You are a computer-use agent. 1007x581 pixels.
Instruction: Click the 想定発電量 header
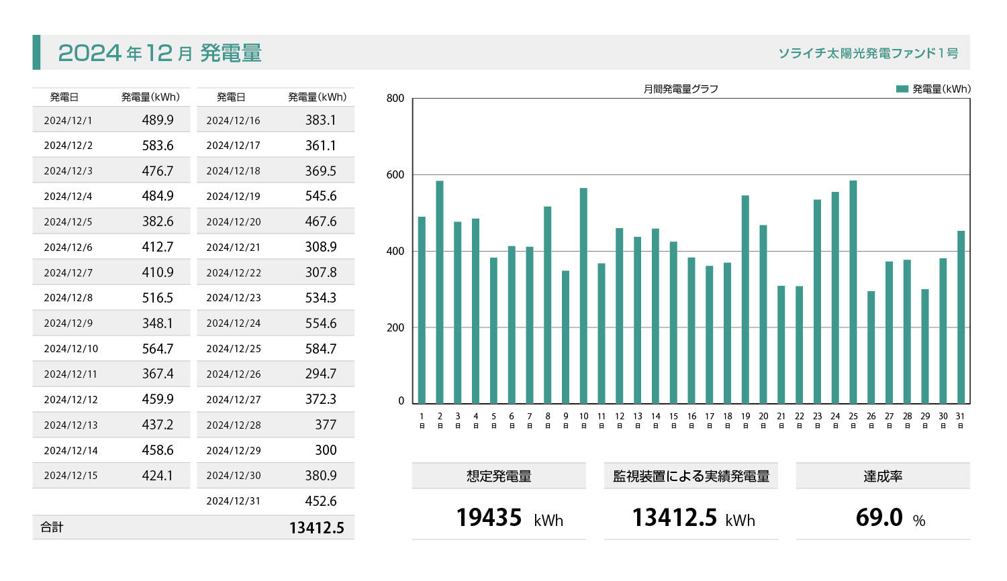(x=499, y=476)
